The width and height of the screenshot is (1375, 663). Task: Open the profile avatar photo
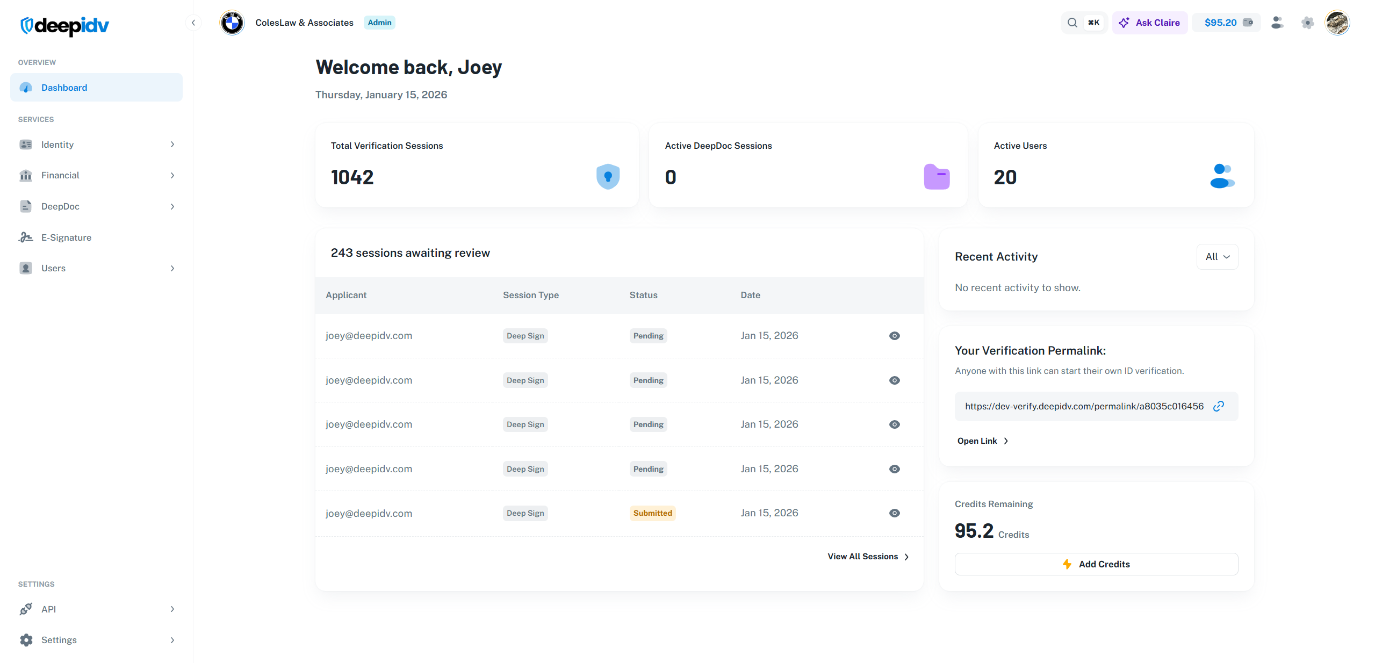(1337, 23)
